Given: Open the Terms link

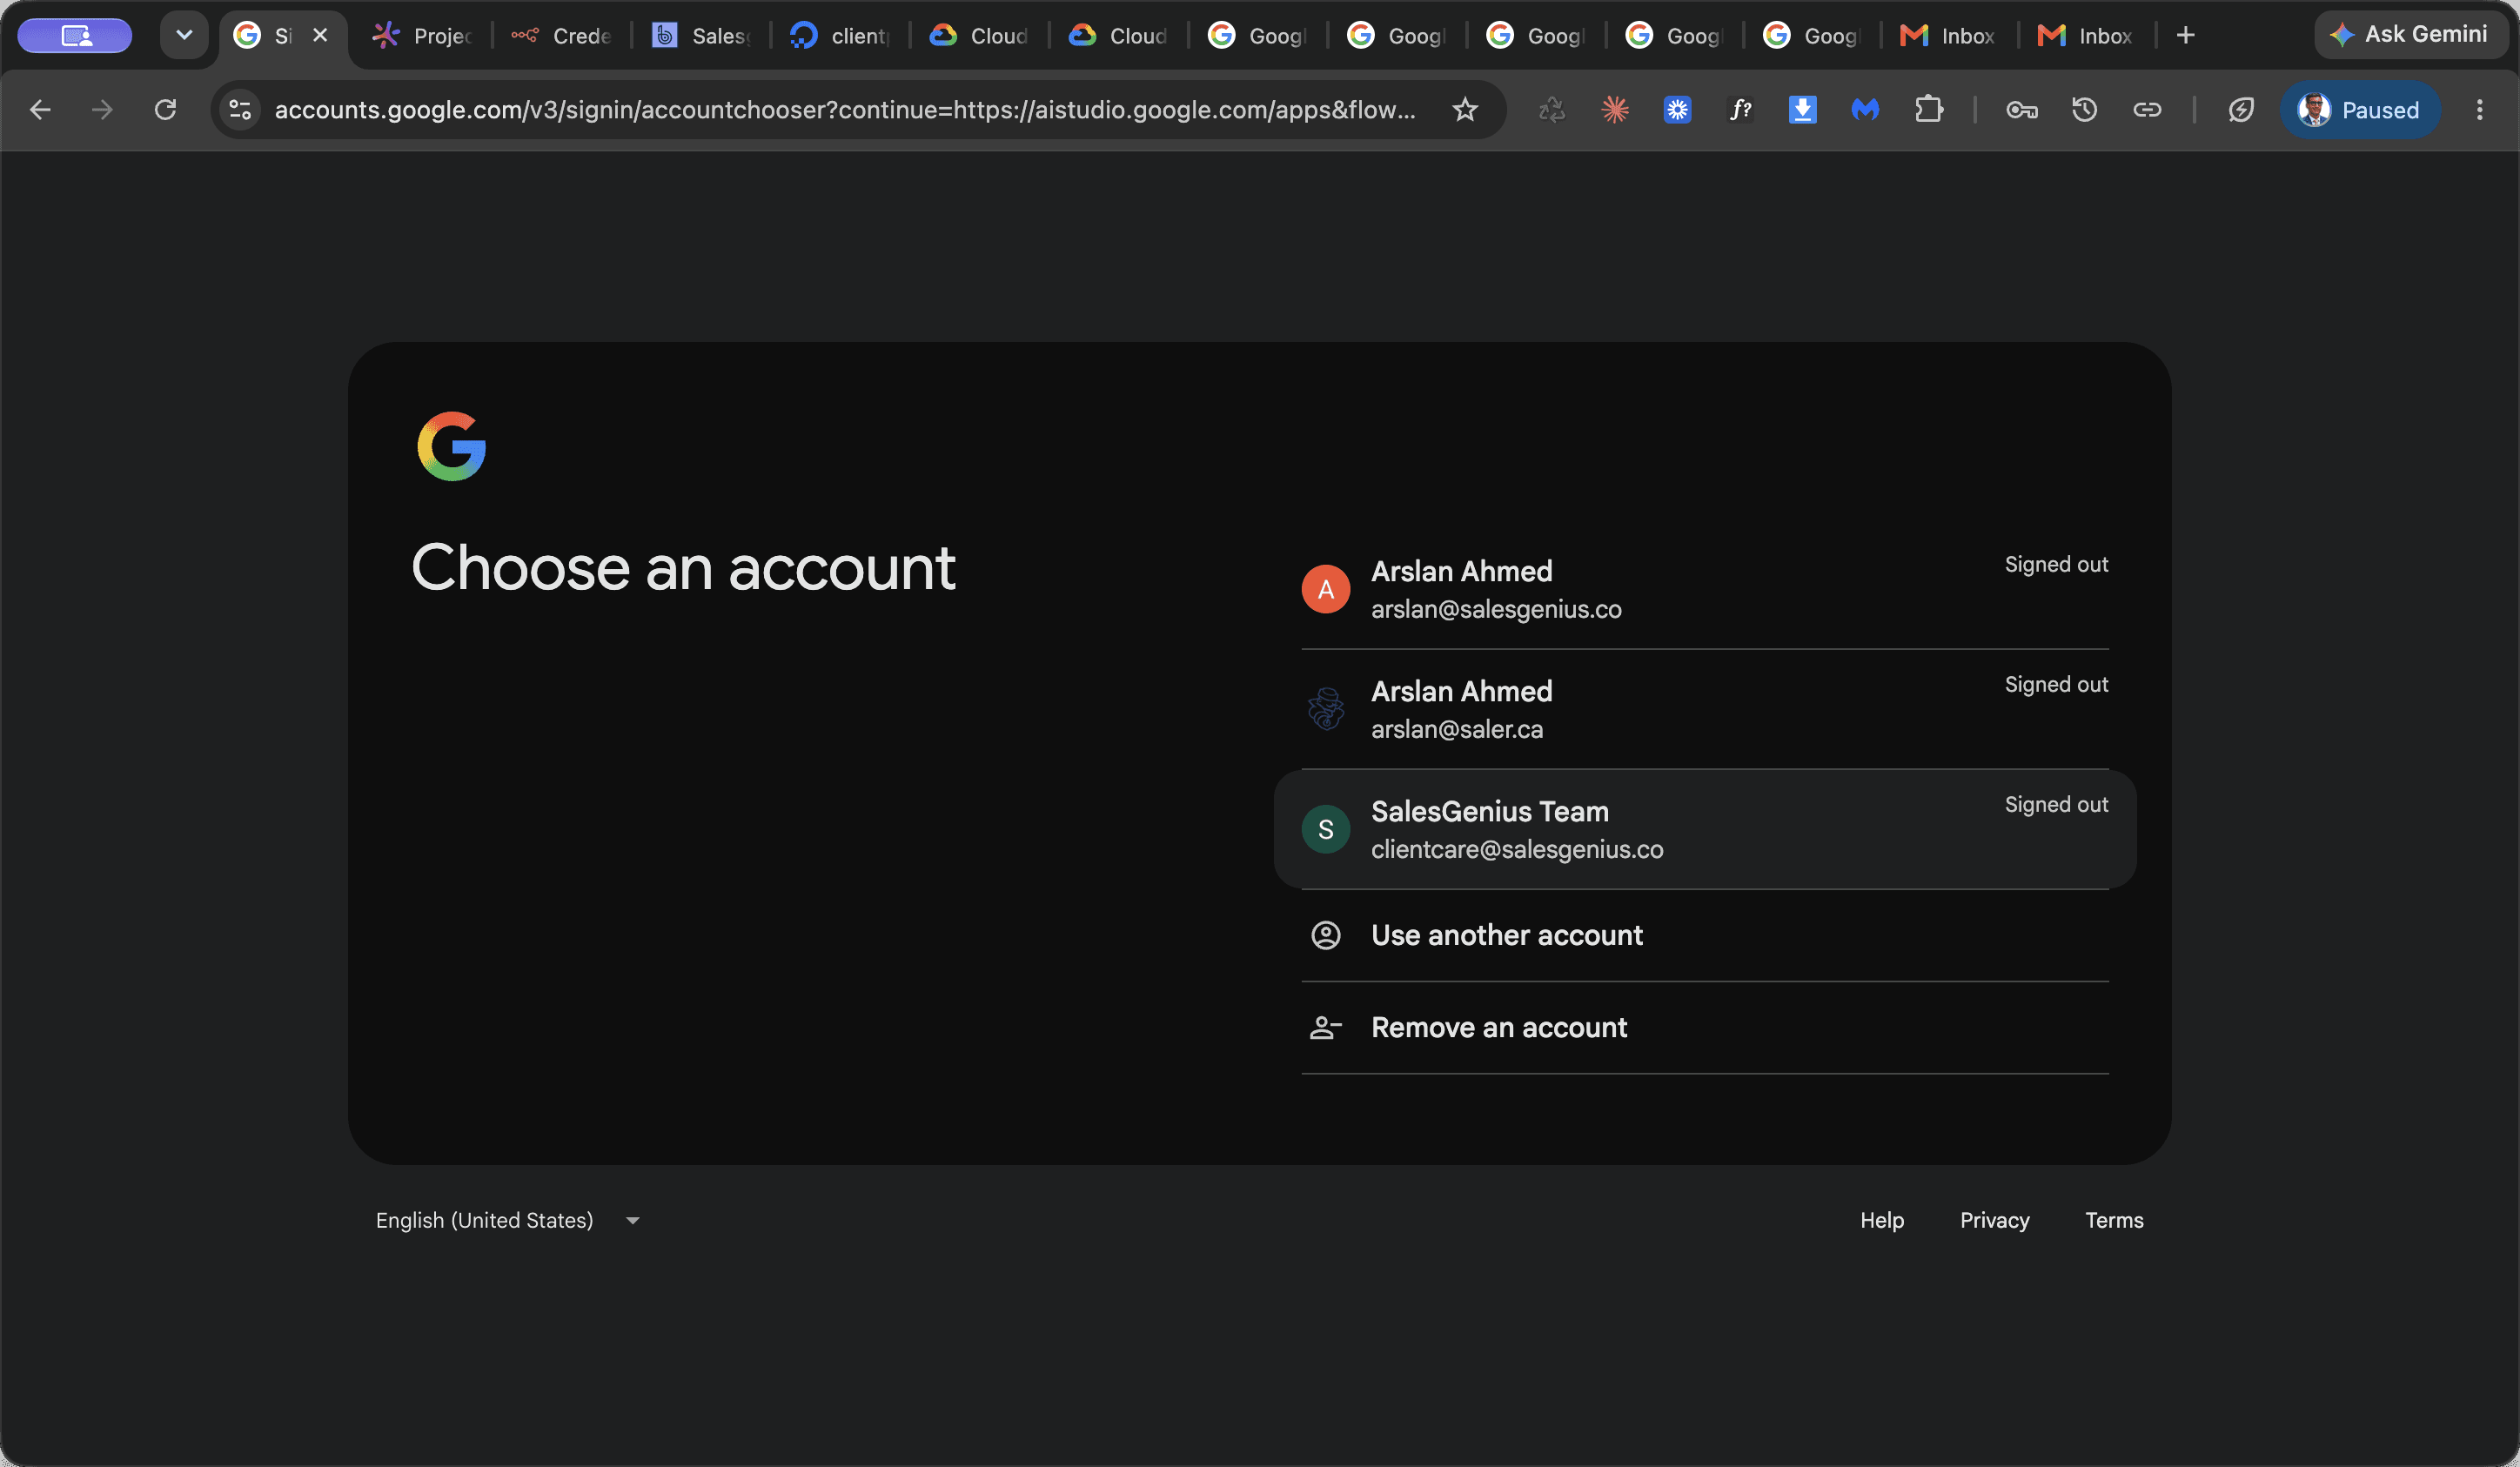Looking at the screenshot, I should tap(2114, 1220).
